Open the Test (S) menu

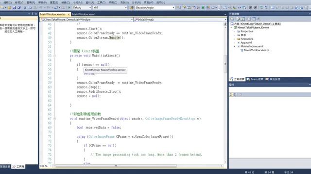click(x=124, y=2)
